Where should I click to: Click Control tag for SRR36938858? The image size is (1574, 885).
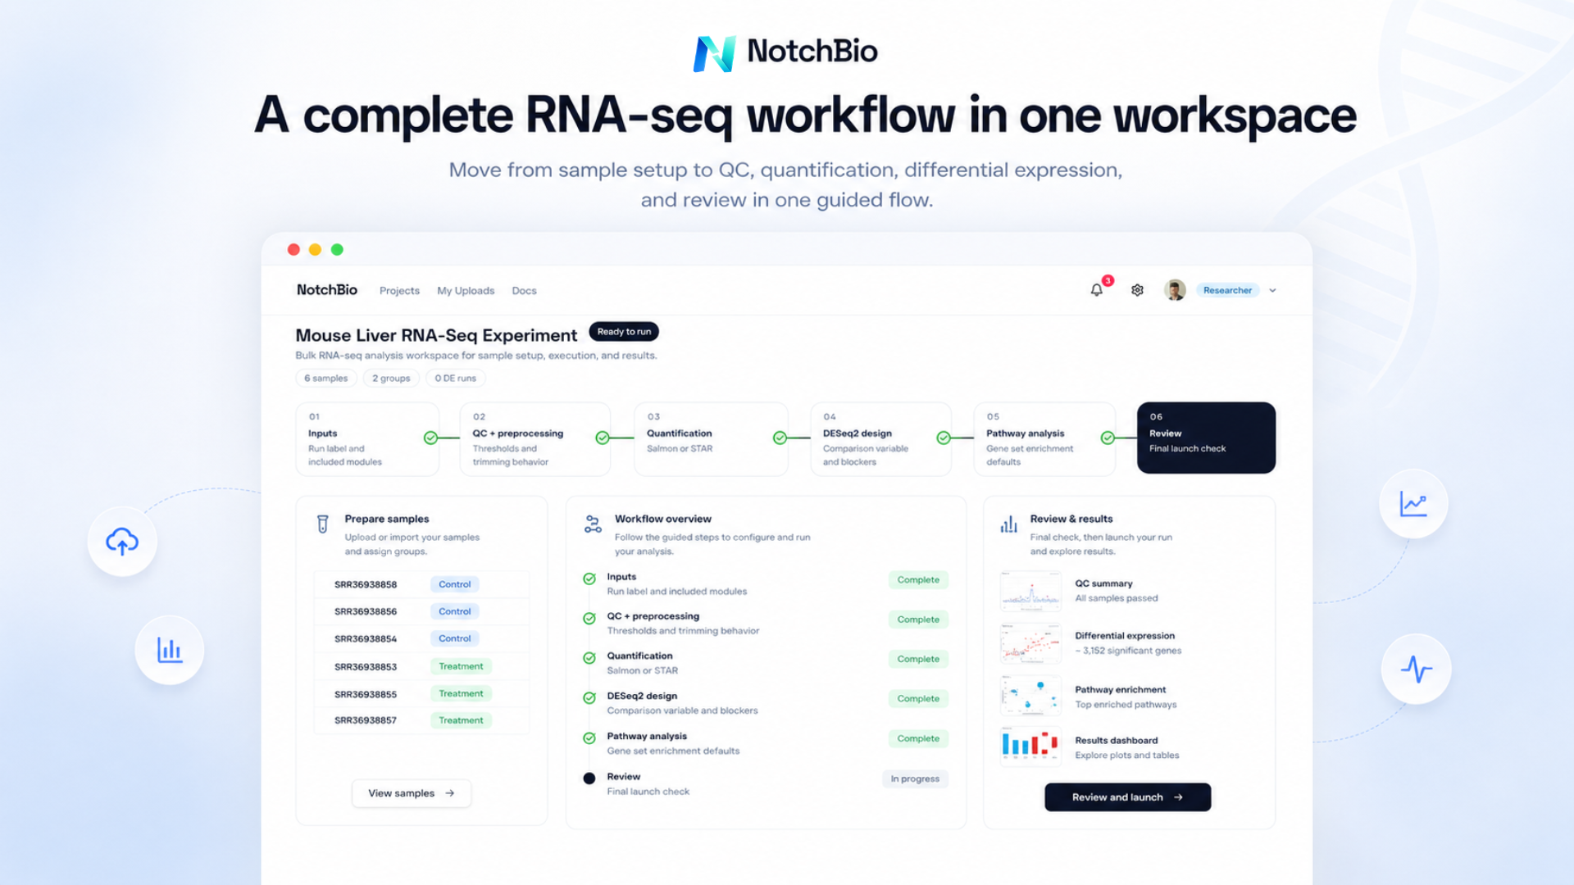point(454,584)
